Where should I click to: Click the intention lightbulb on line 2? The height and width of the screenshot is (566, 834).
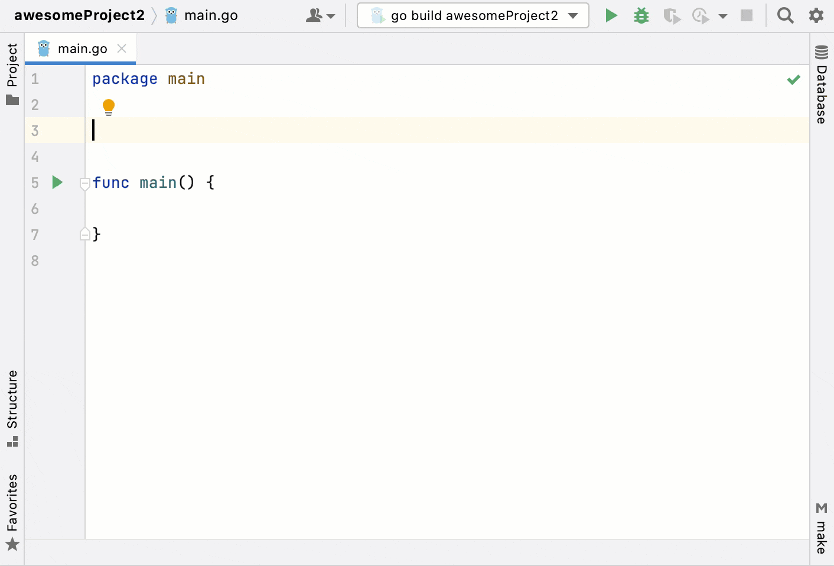[x=108, y=106]
